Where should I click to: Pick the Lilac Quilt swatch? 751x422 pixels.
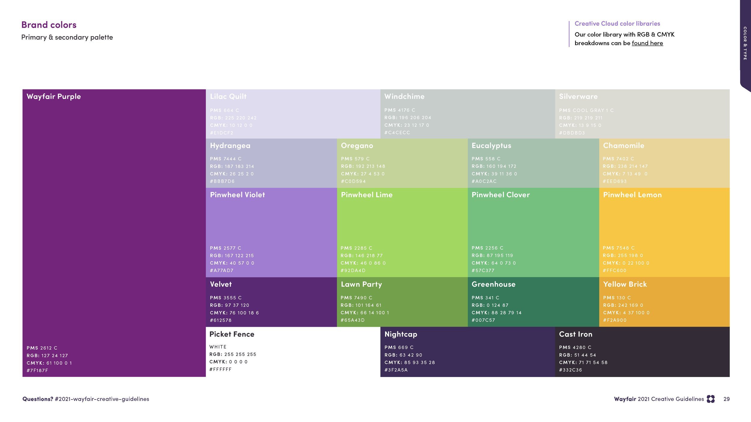[x=293, y=114]
